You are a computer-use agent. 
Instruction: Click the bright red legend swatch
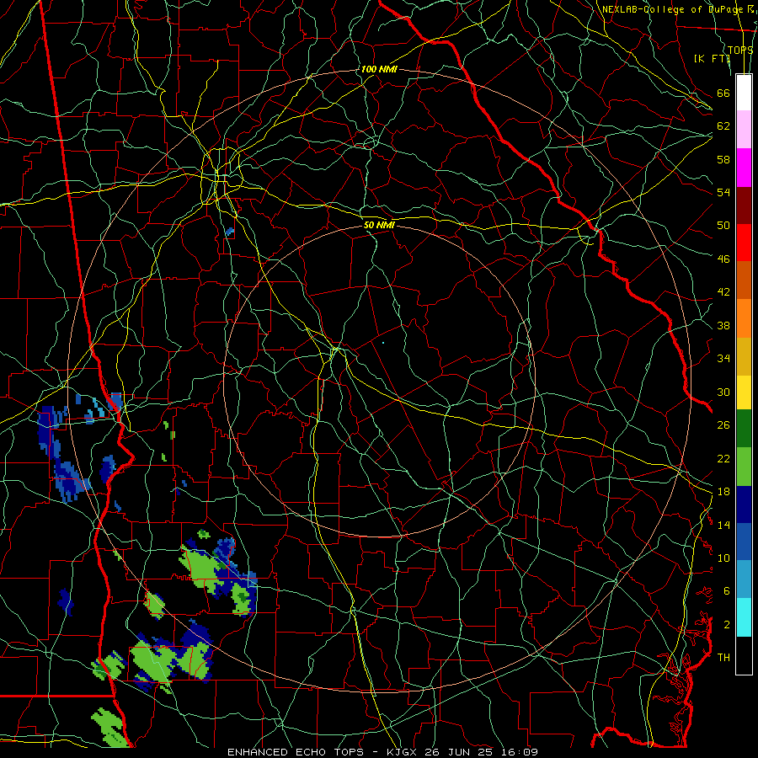point(744,243)
